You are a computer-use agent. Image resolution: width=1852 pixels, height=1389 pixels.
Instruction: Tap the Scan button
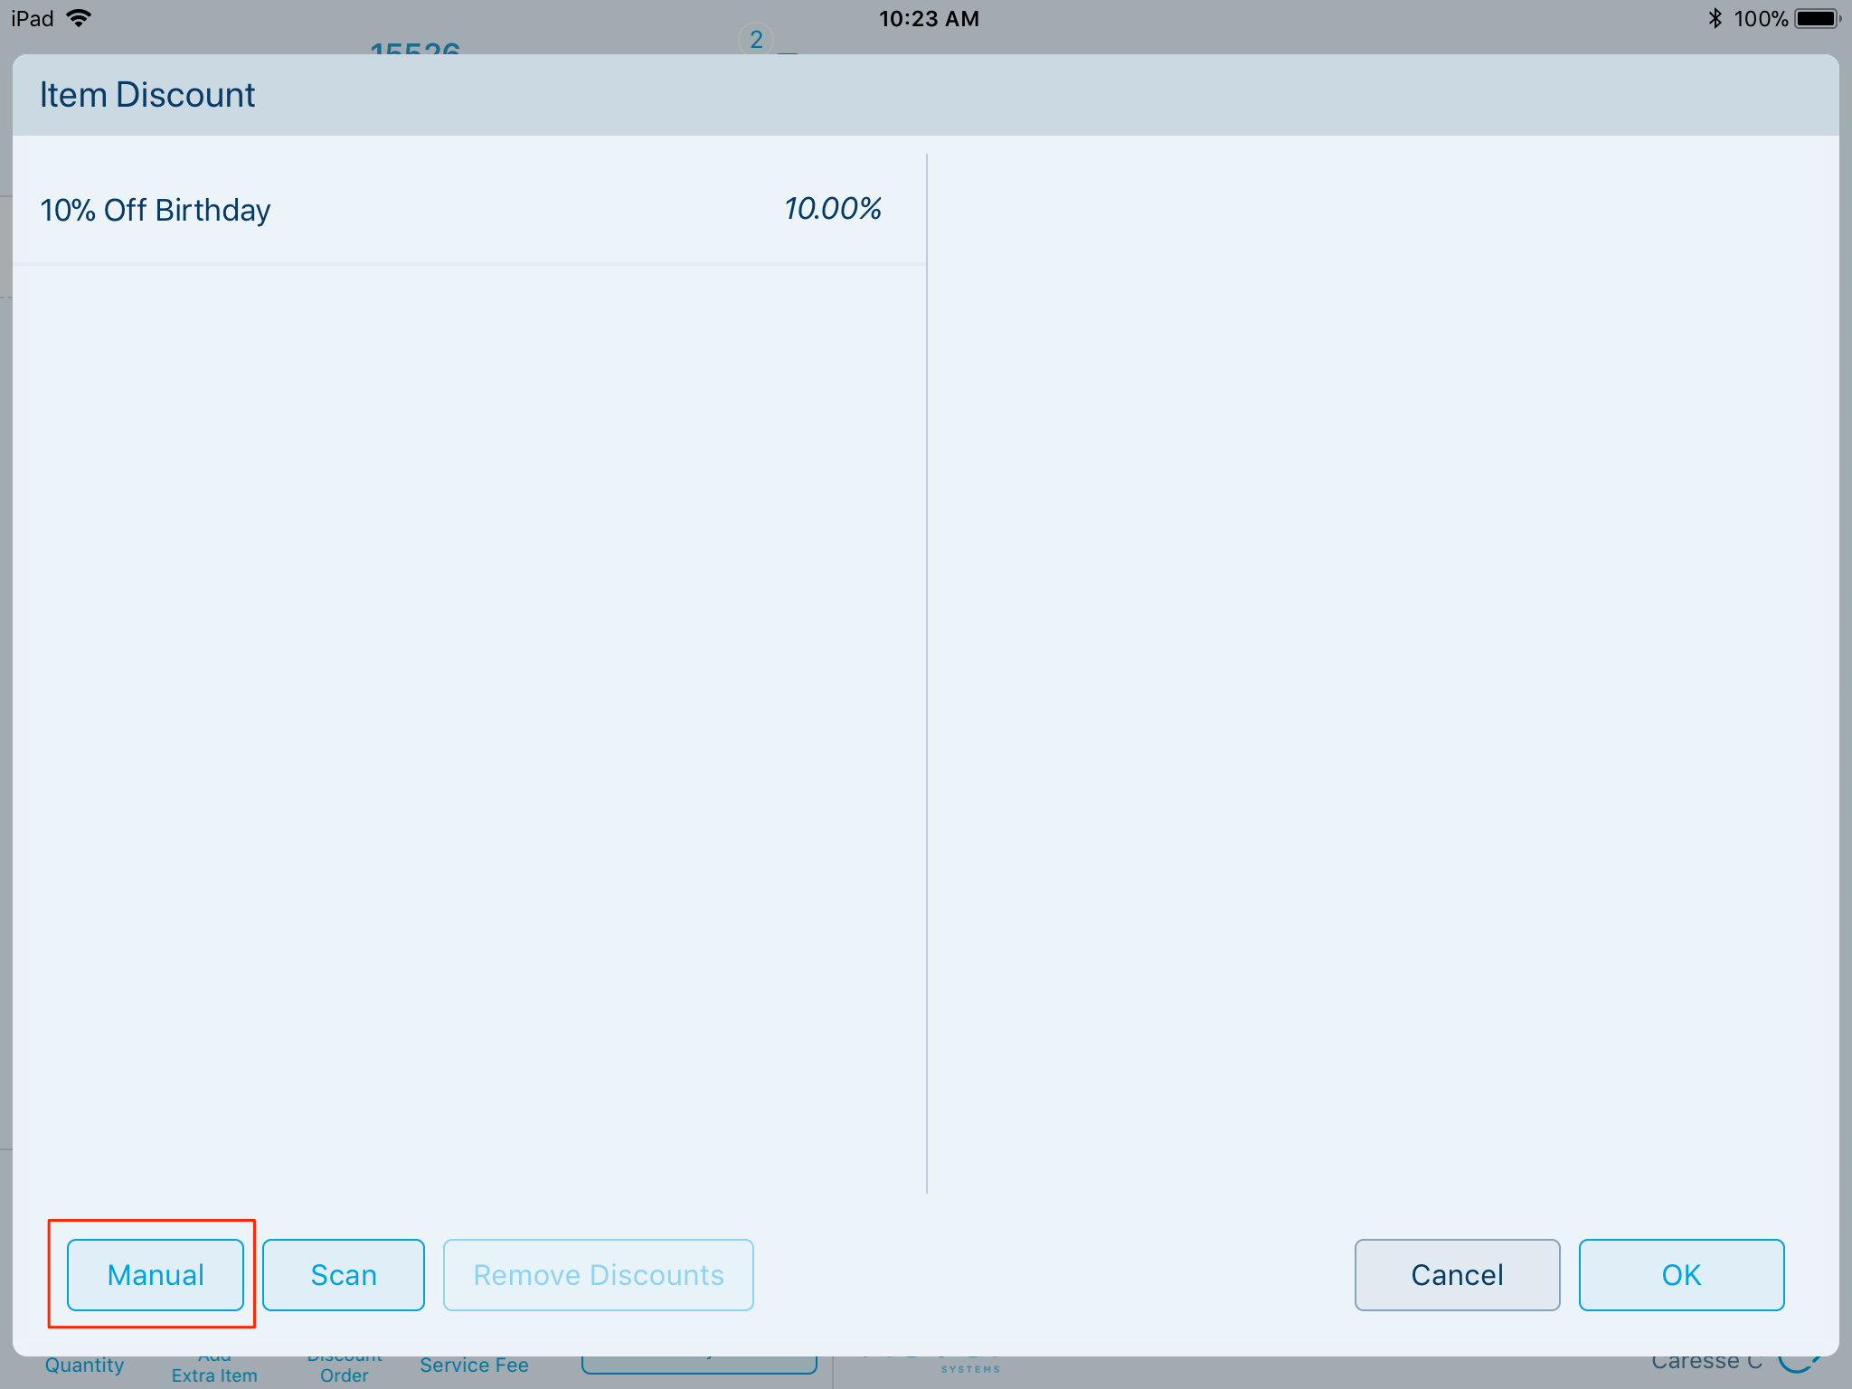(x=343, y=1274)
